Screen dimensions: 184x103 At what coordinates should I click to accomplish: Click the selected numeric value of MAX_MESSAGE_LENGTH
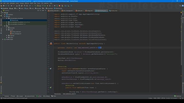99,48
